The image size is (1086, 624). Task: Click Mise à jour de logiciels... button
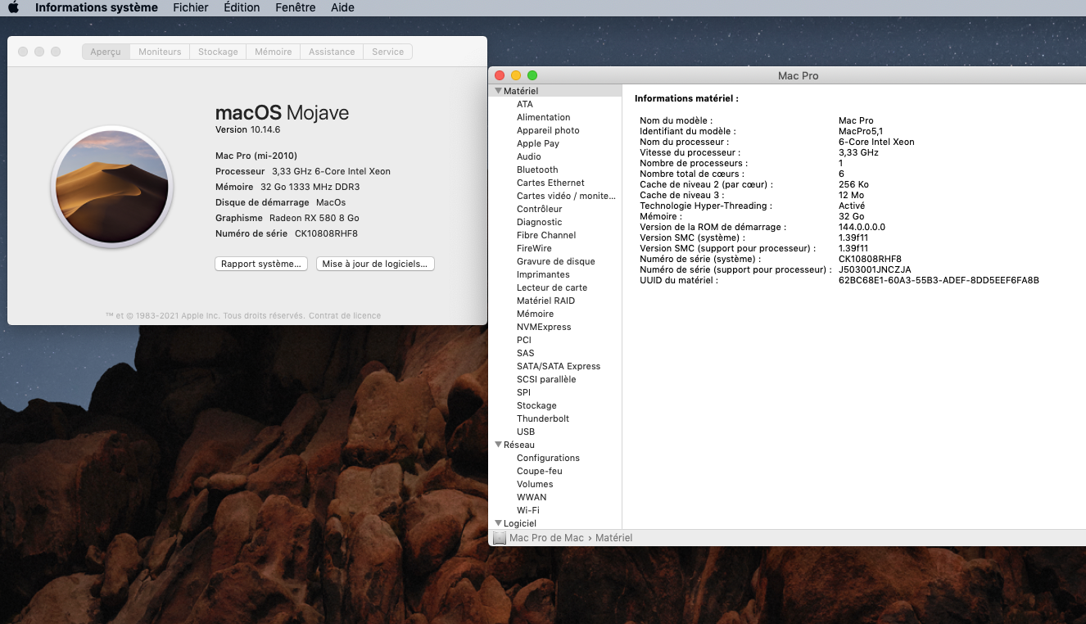(x=375, y=264)
